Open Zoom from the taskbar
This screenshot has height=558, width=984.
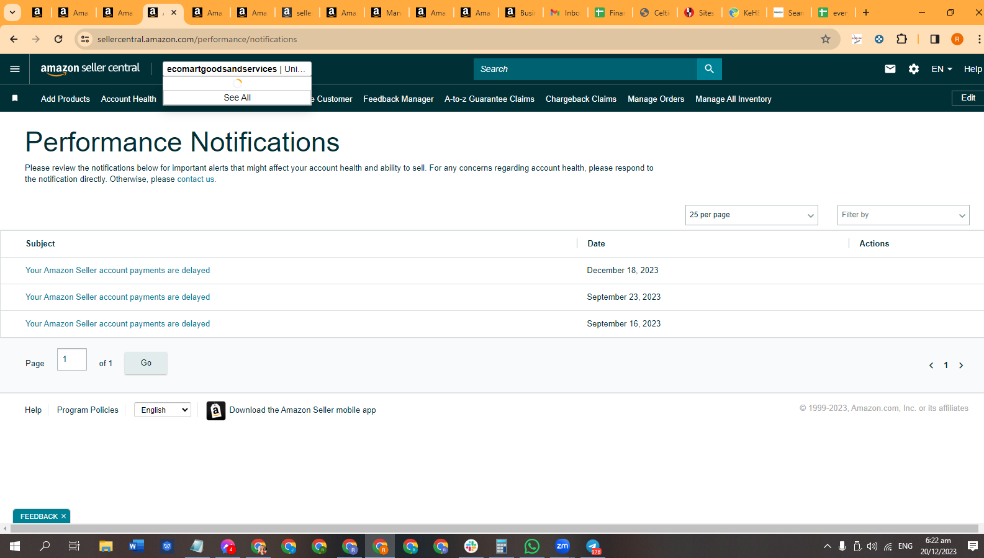pyautogui.click(x=562, y=546)
